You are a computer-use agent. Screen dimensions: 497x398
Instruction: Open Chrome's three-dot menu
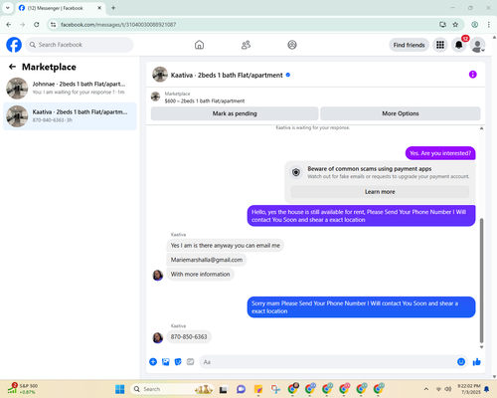pyautogui.click(x=489, y=25)
